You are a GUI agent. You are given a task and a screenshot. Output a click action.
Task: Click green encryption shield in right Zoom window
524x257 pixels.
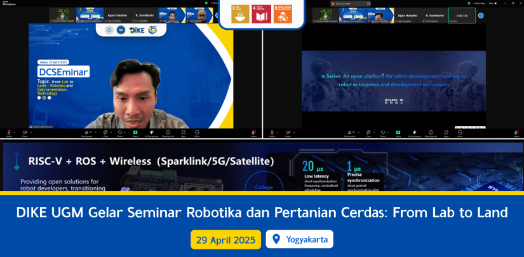pyautogui.click(x=469, y=3)
